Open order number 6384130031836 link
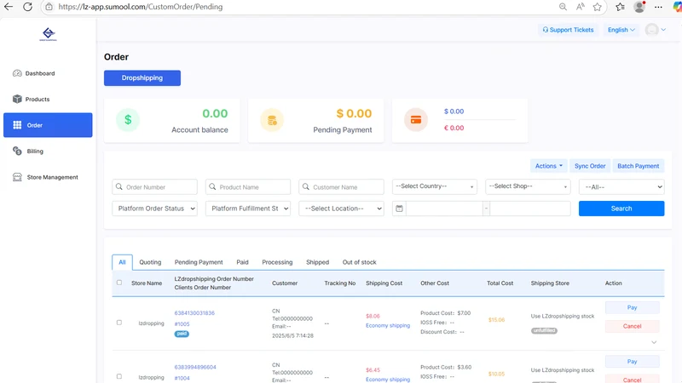 coord(194,312)
